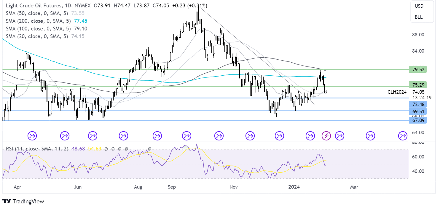The width and height of the screenshot is (440, 209).
Task: Click the 72.48 blue price label
Action: 418,104
